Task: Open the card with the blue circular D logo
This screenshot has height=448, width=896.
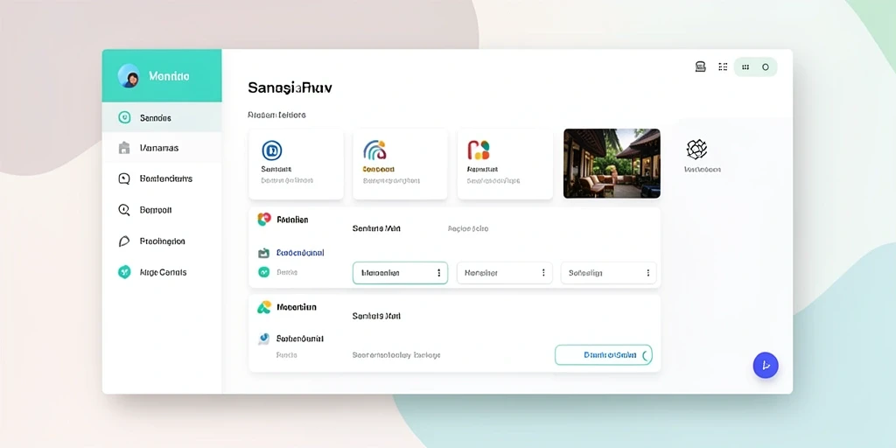Action: [296, 164]
